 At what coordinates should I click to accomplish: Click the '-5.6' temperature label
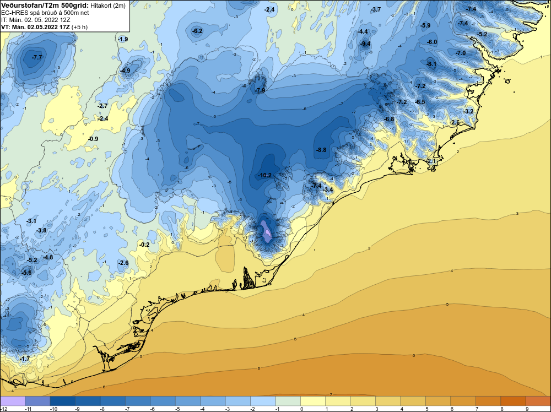26,273
